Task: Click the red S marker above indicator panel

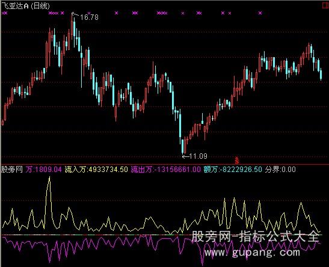Action: click(237, 160)
